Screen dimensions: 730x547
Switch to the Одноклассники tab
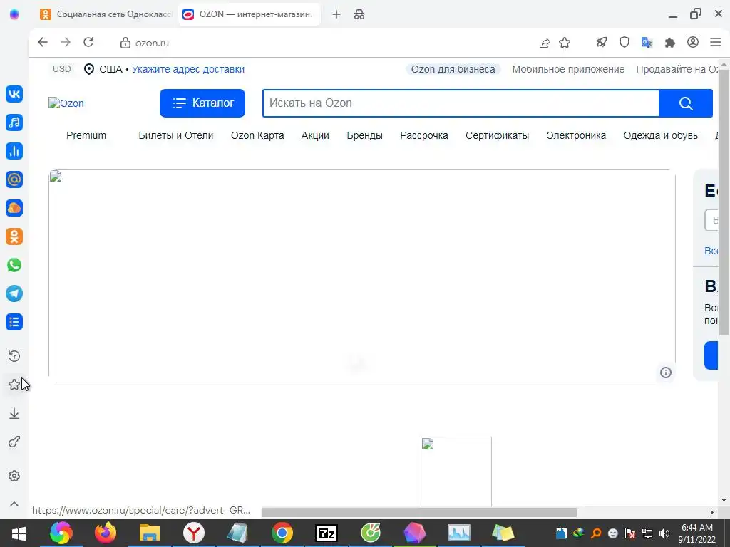106,14
